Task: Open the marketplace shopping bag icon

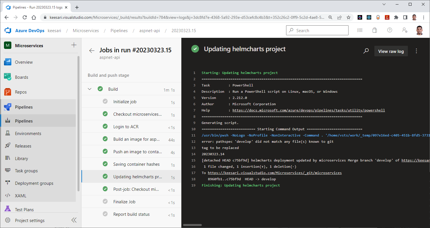Action: coord(375,30)
